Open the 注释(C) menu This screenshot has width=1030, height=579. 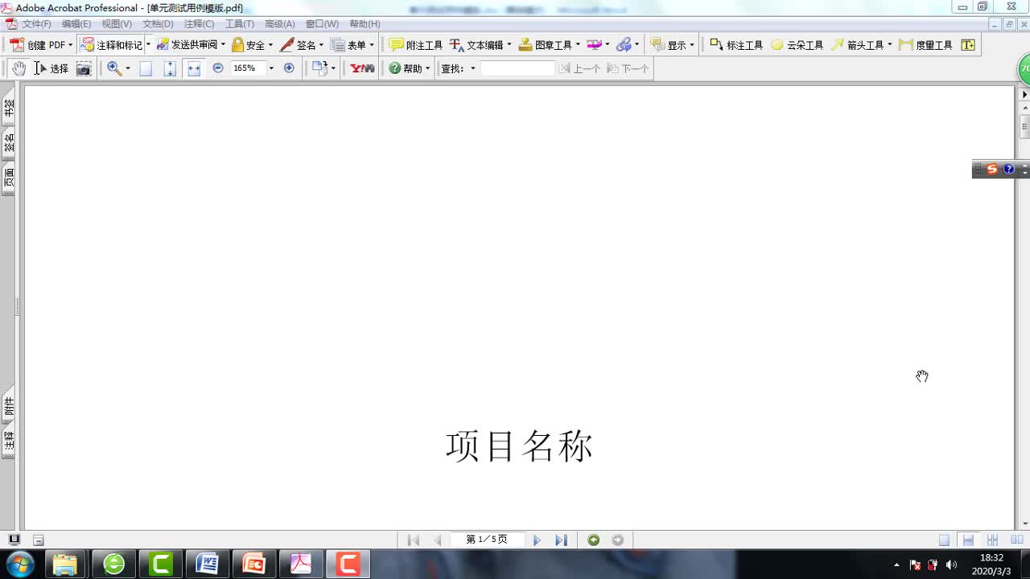199,24
